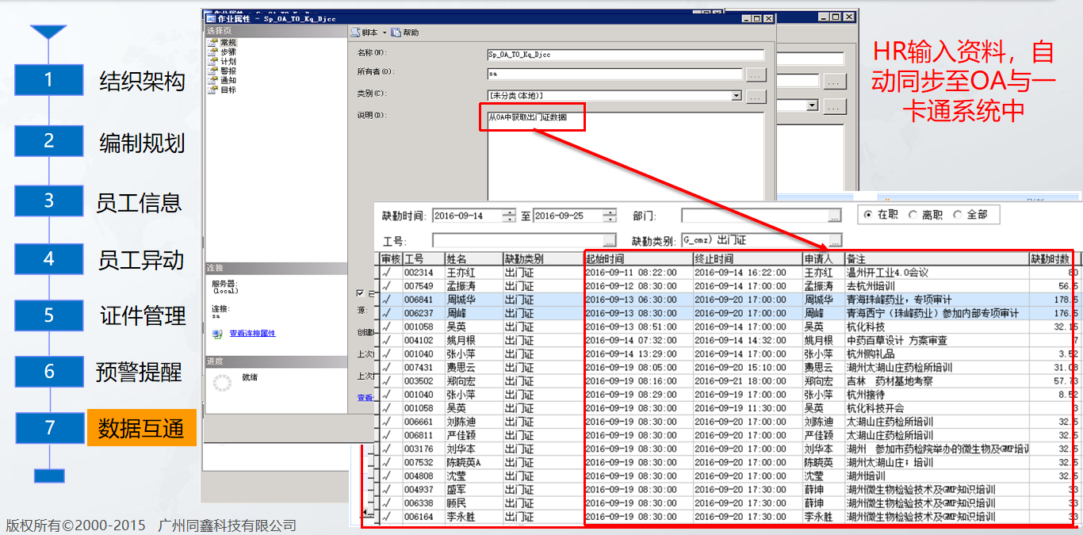Click the 缺勤 start date stepper
The height and width of the screenshot is (535, 1083).
[509, 216]
